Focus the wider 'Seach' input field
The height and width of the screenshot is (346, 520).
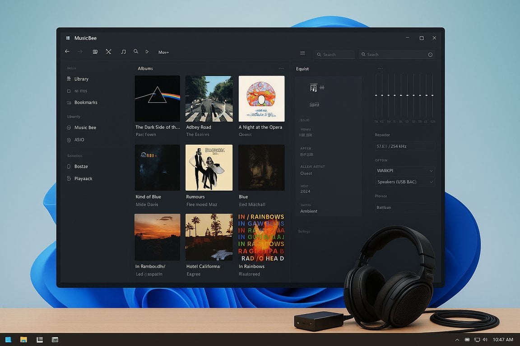click(x=397, y=55)
